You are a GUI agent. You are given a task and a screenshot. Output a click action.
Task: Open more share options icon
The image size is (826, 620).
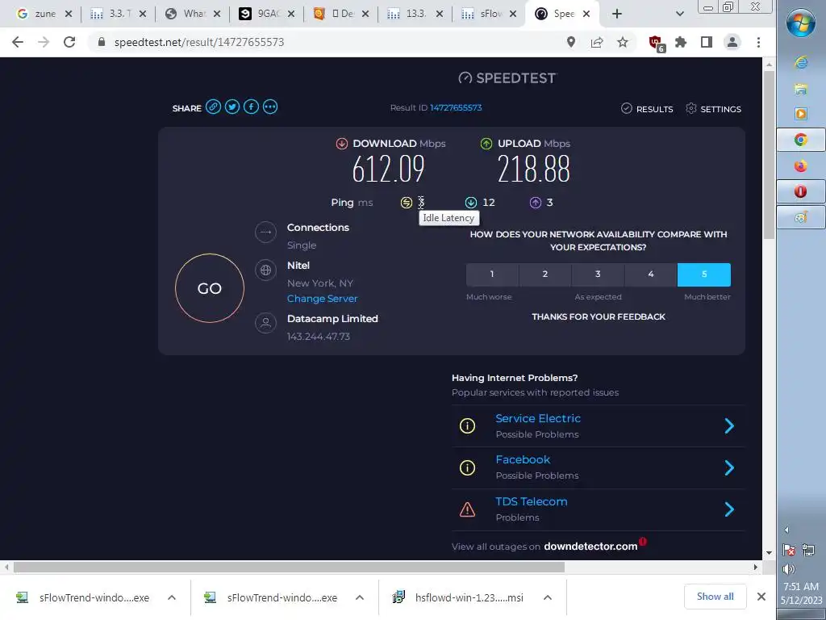(x=270, y=107)
